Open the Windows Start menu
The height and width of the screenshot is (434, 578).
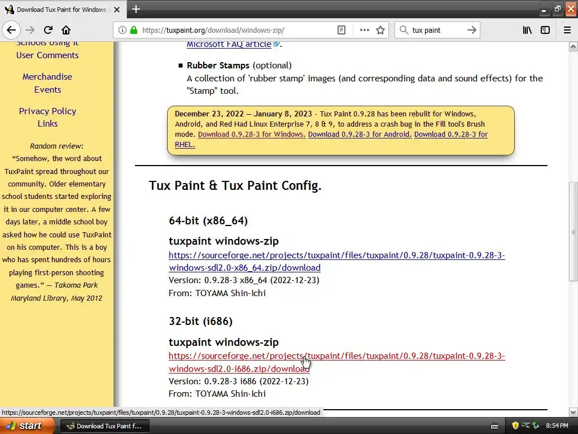click(x=27, y=426)
